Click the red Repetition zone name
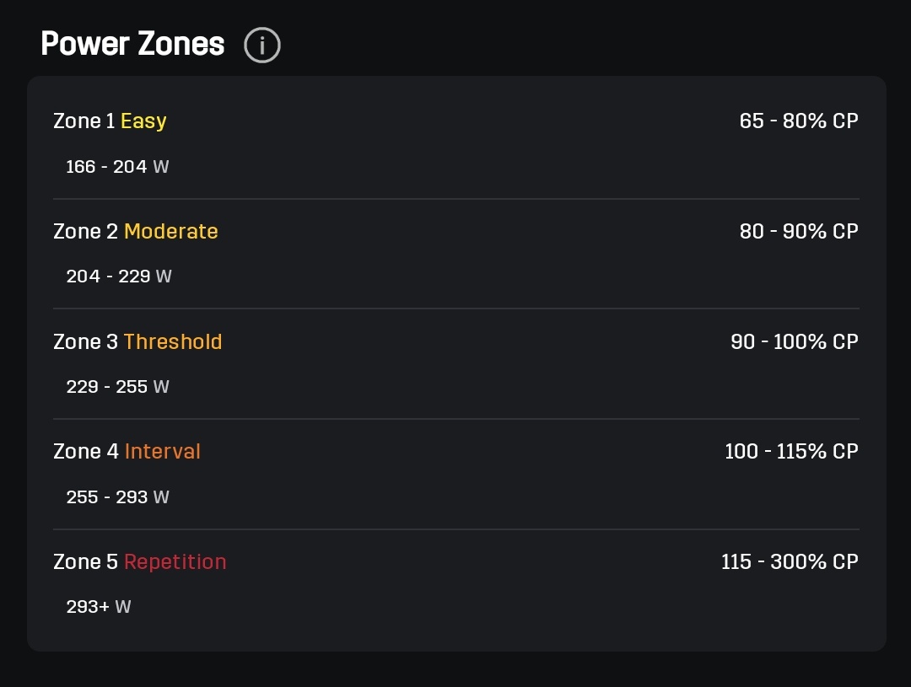The width and height of the screenshot is (911, 687). [175, 562]
